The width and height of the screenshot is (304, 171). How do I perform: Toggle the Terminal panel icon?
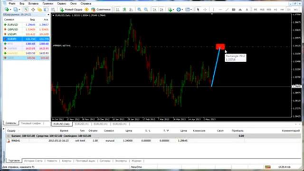tap(46, 9)
